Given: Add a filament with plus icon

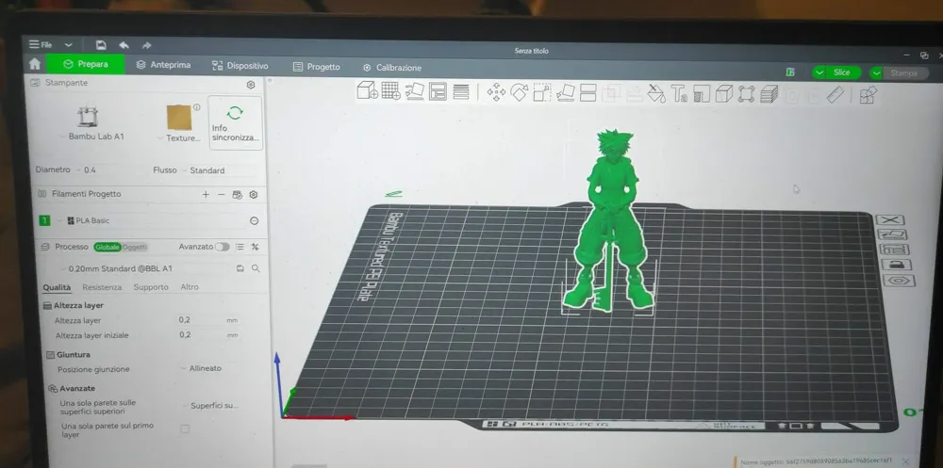Looking at the screenshot, I should click(x=206, y=194).
